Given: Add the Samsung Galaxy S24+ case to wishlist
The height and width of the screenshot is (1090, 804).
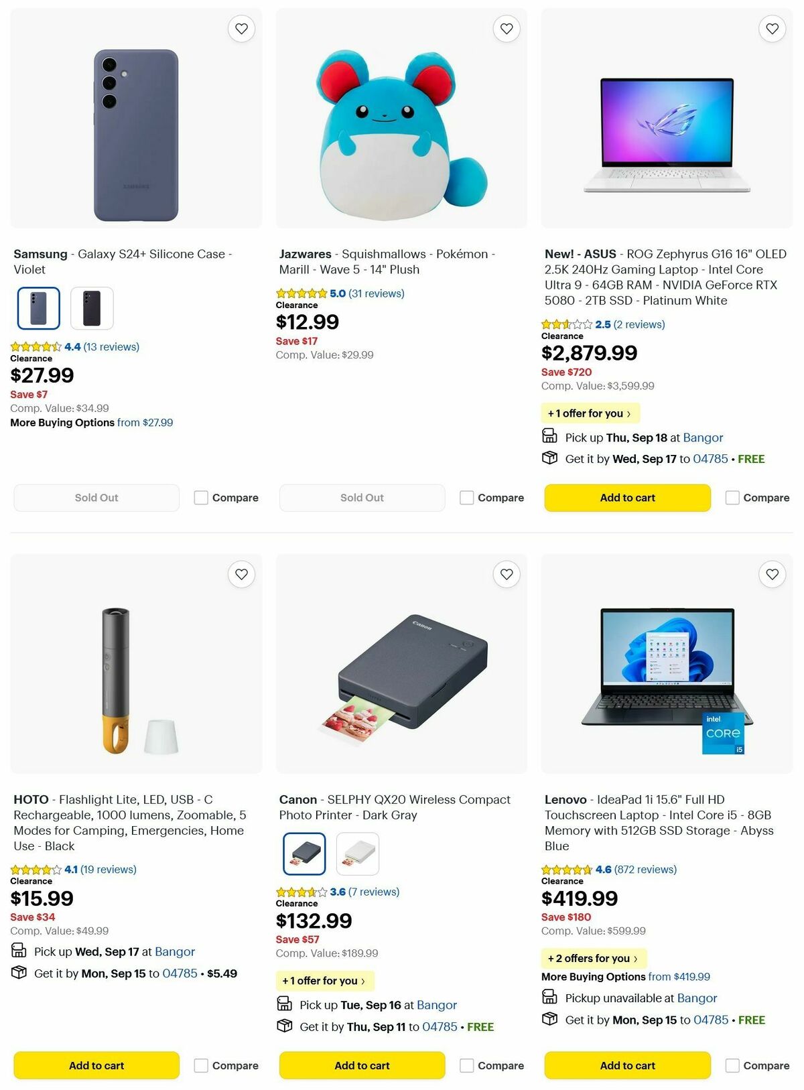Looking at the screenshot, I should click(241, 29).
